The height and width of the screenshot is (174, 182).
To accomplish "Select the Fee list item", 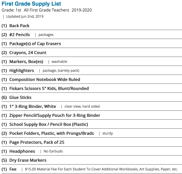I will click(13, 169).
